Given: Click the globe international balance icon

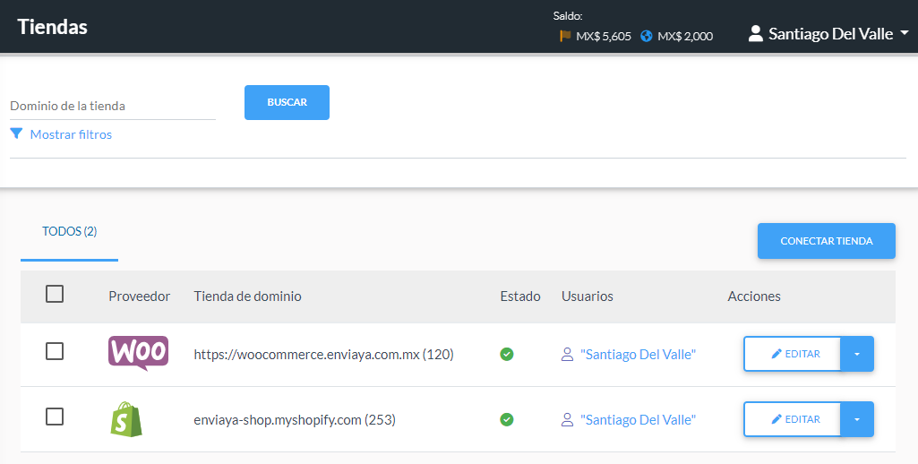Looking at the screenshot, I should (647, 37).
